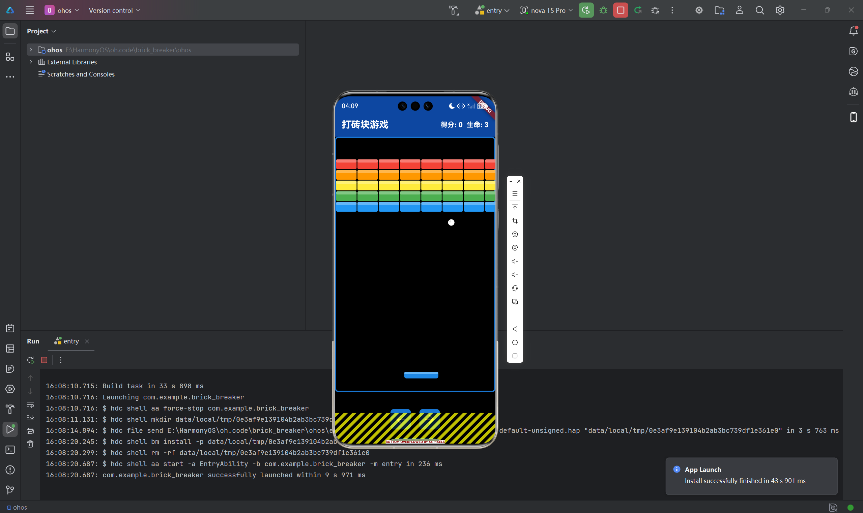Click the blue paddle in game
Viewport: 863px width, 513px height.
pyautogui.click(x=421, y=375)
